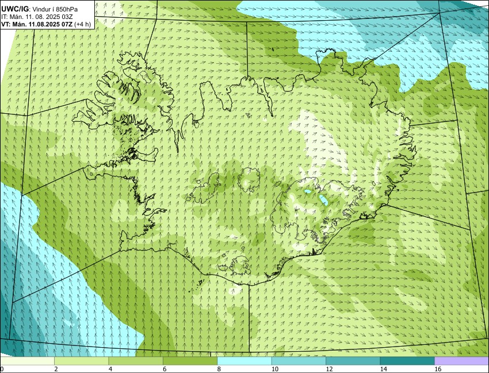Click the legend value label '4'
This screenshot has height=373, width=489.
tap(110, 369)
